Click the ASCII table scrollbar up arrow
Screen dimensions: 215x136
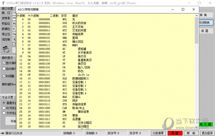click(x=196, y=16)
